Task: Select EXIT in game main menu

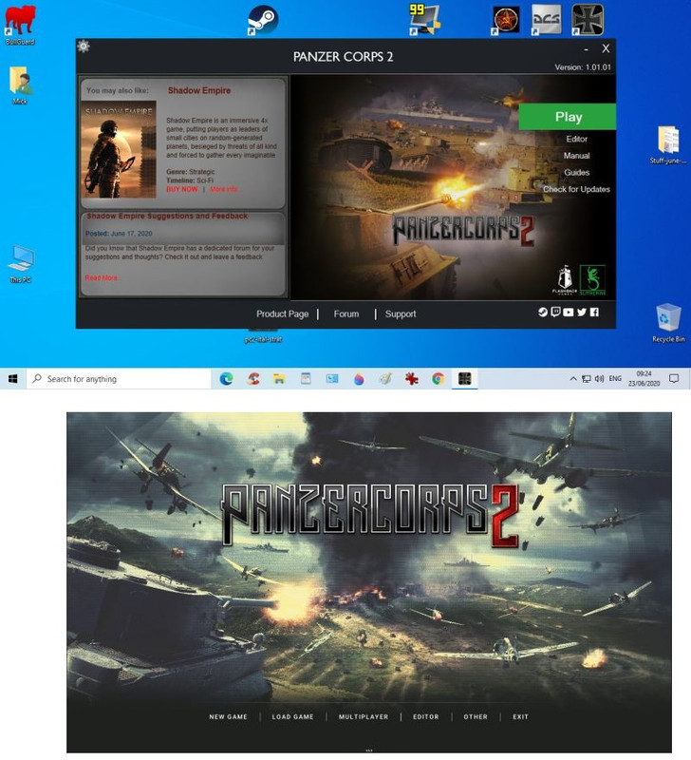Action: pyautogui.click(x=520, y=717)
